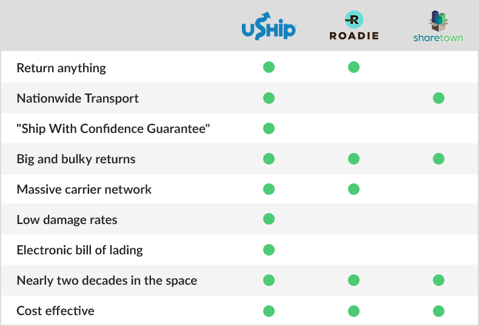Click Roadie's dot for Cost effective
The height and width of the screenshot is (326, 479).
353,311
